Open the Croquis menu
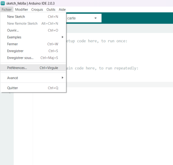 [x=37, y=9]
